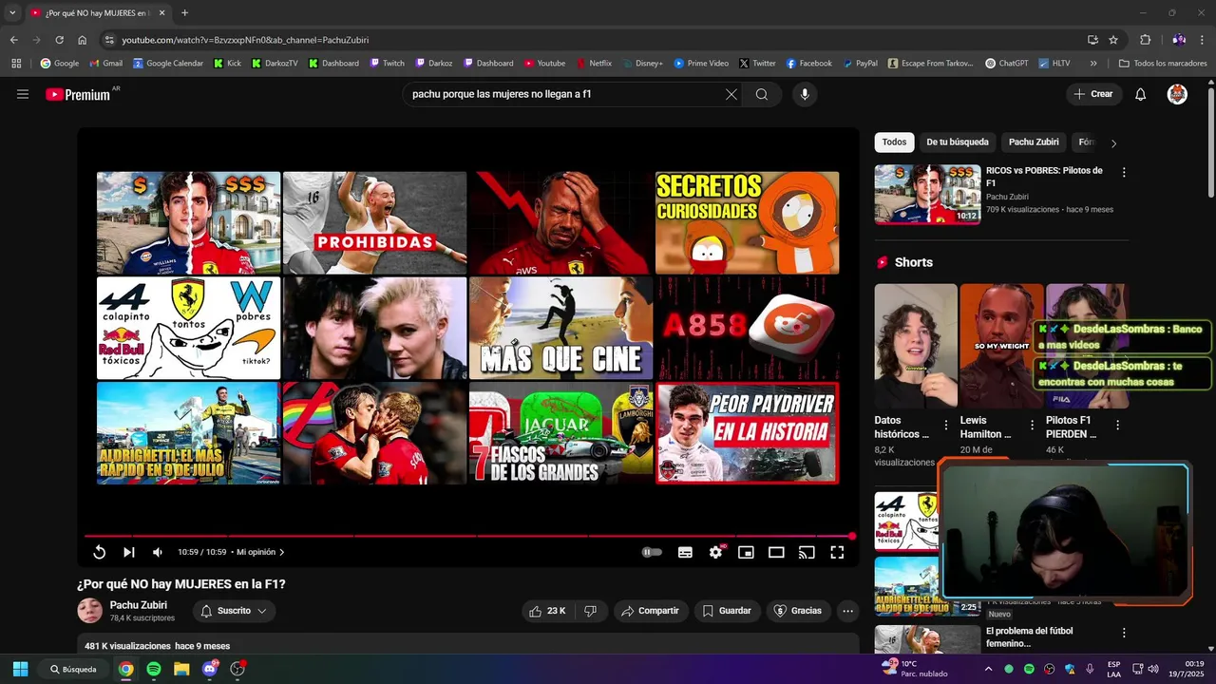Click the magnifying glass search button

click(762, 94)
